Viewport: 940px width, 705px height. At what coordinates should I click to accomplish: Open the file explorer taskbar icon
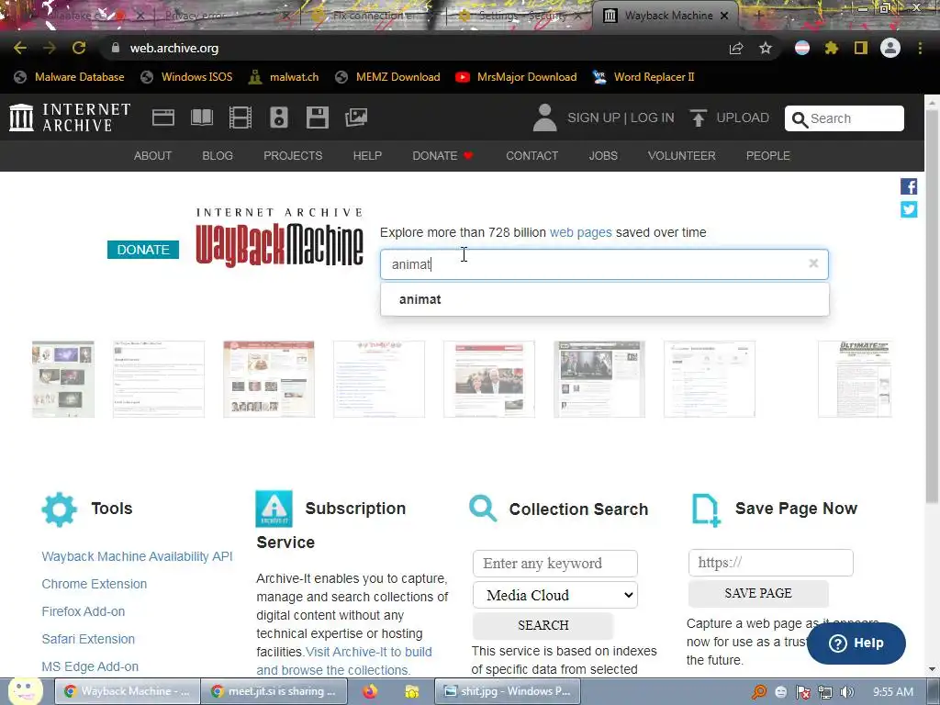click(x=412, y=692)
